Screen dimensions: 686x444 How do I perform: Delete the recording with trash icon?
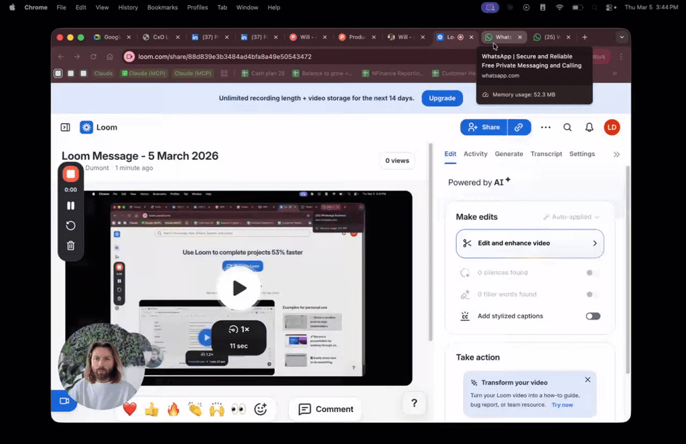coord(70,246)
